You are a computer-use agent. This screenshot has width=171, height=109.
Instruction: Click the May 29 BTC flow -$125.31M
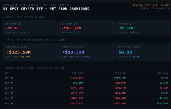[76, 103]
